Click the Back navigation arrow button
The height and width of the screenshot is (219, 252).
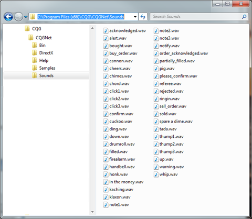click(x=8, y=17)
